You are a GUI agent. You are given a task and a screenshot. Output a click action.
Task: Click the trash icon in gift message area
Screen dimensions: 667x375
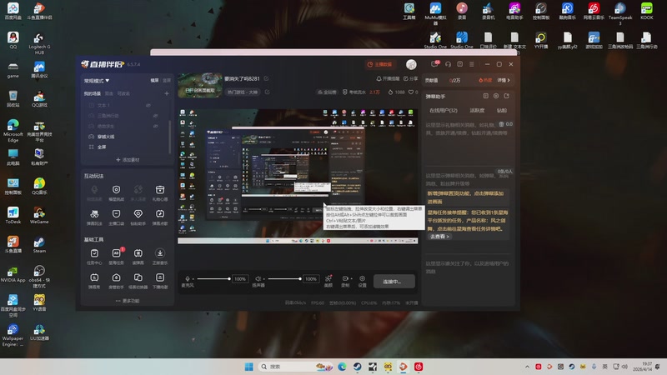[x=502, y=124]
